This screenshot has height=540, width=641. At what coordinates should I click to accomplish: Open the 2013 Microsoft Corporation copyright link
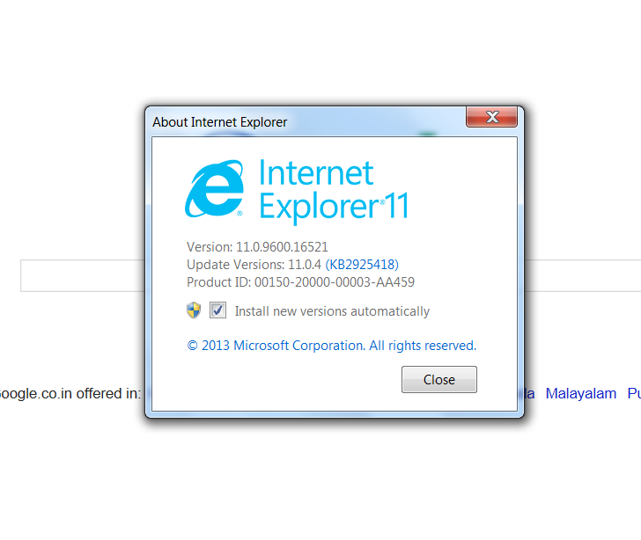tap(332, 346)
